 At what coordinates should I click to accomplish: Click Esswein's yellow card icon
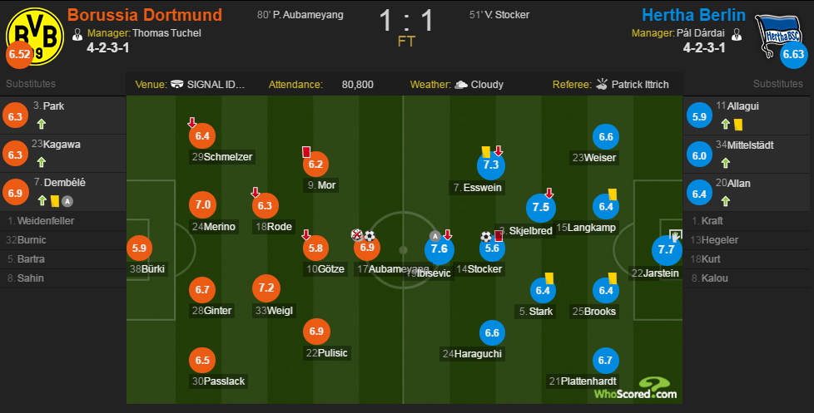tap(486, 152)
